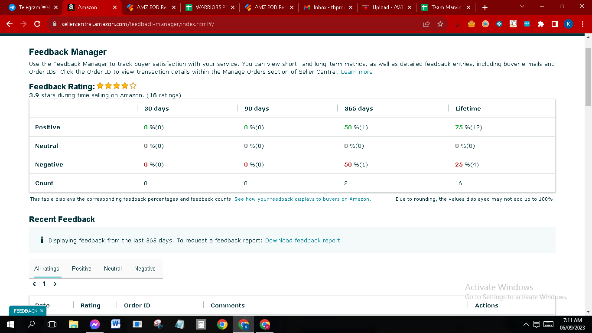The image size is (592, 333).
Task: Click Download feedback report link
Action: coord(303,241)
